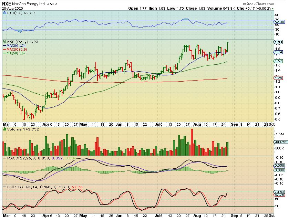Click 'Apr' on the axis below the price panel

point(46,124)
